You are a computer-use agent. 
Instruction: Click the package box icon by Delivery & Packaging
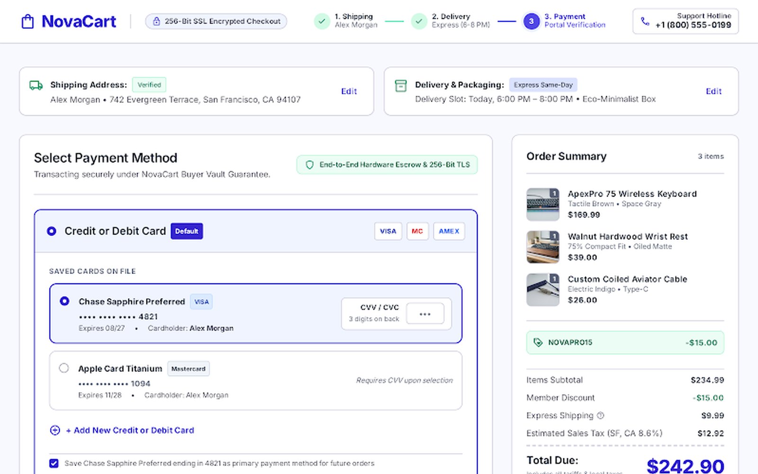coord(401,85)
